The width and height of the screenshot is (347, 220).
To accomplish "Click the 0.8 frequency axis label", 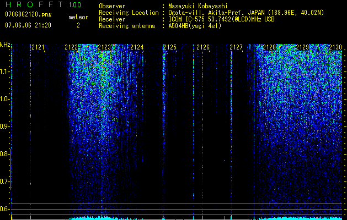I will (4, 154).
